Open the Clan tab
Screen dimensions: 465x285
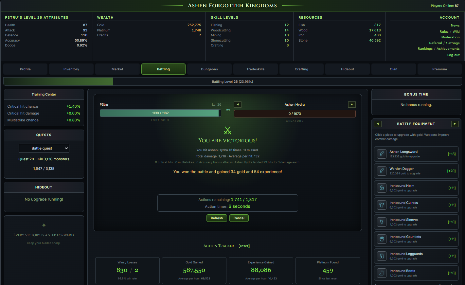click(394, 69)
